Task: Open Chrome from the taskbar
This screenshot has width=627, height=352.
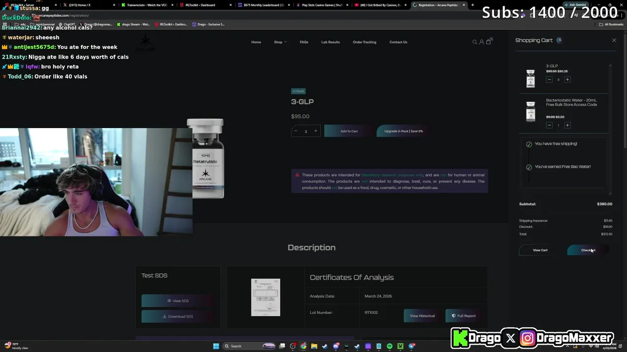Action: 304,346
